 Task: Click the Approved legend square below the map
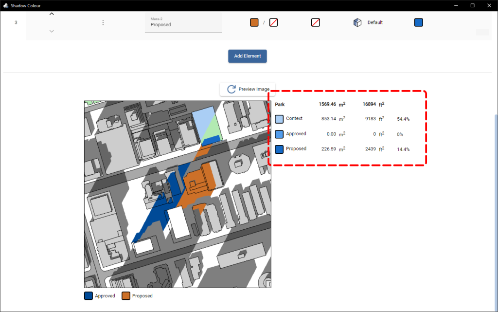pos(88,295)
